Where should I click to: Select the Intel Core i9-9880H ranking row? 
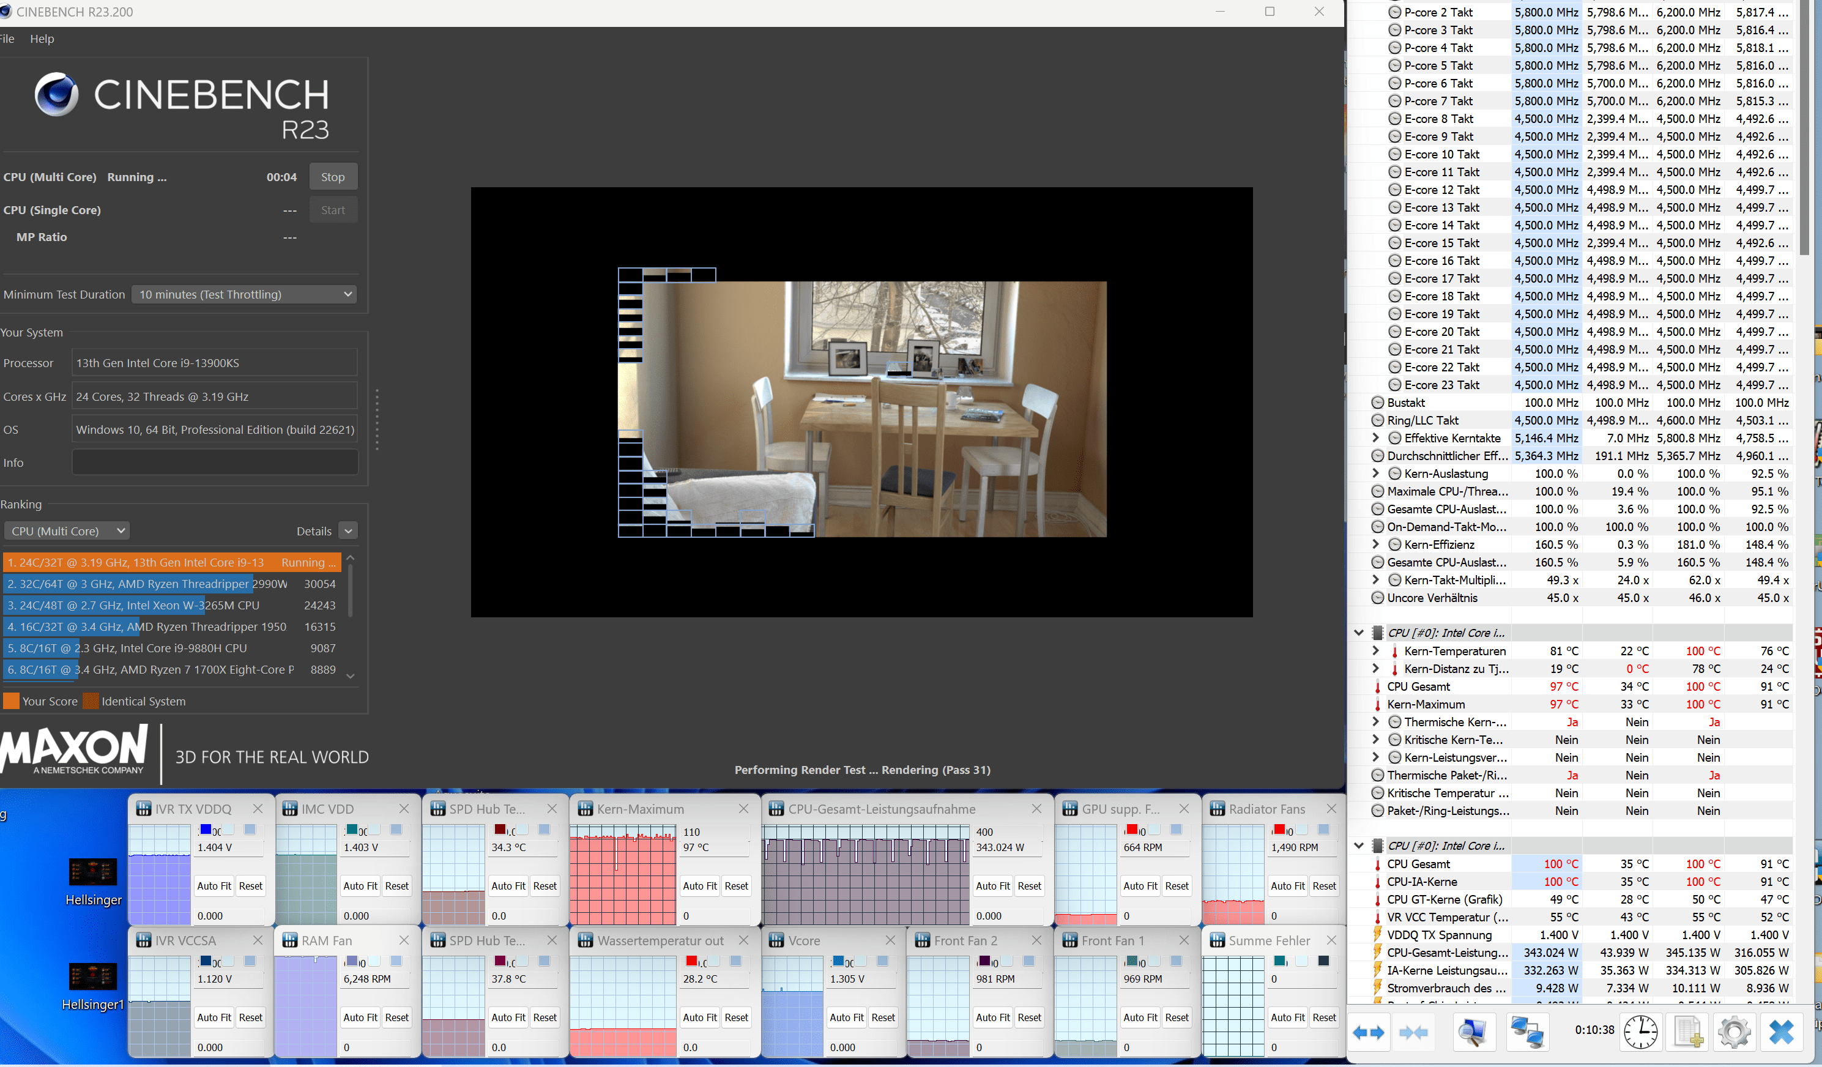[171, 649]
